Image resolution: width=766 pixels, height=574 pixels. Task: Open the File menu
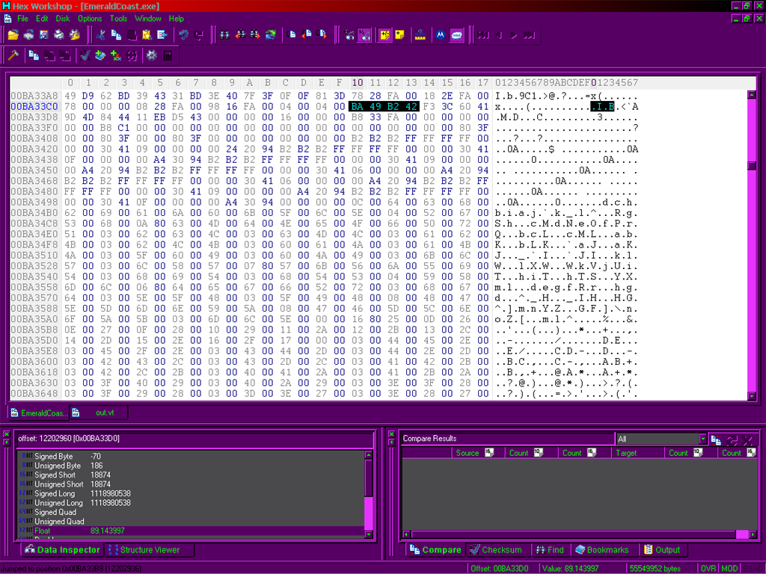tap(23, 19)
